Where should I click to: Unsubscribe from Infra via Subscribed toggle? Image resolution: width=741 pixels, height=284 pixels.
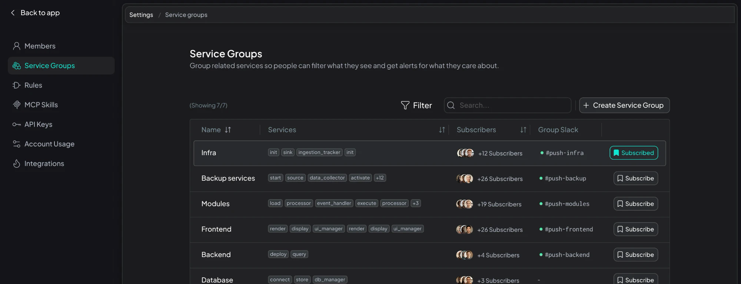(x=634, y=153)
